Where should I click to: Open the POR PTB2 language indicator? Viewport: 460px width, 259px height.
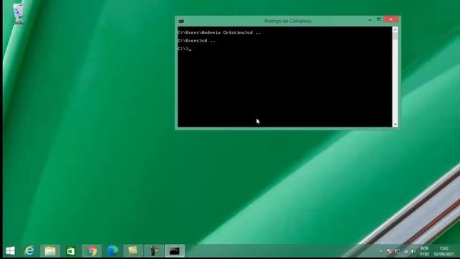coord(425,251)
